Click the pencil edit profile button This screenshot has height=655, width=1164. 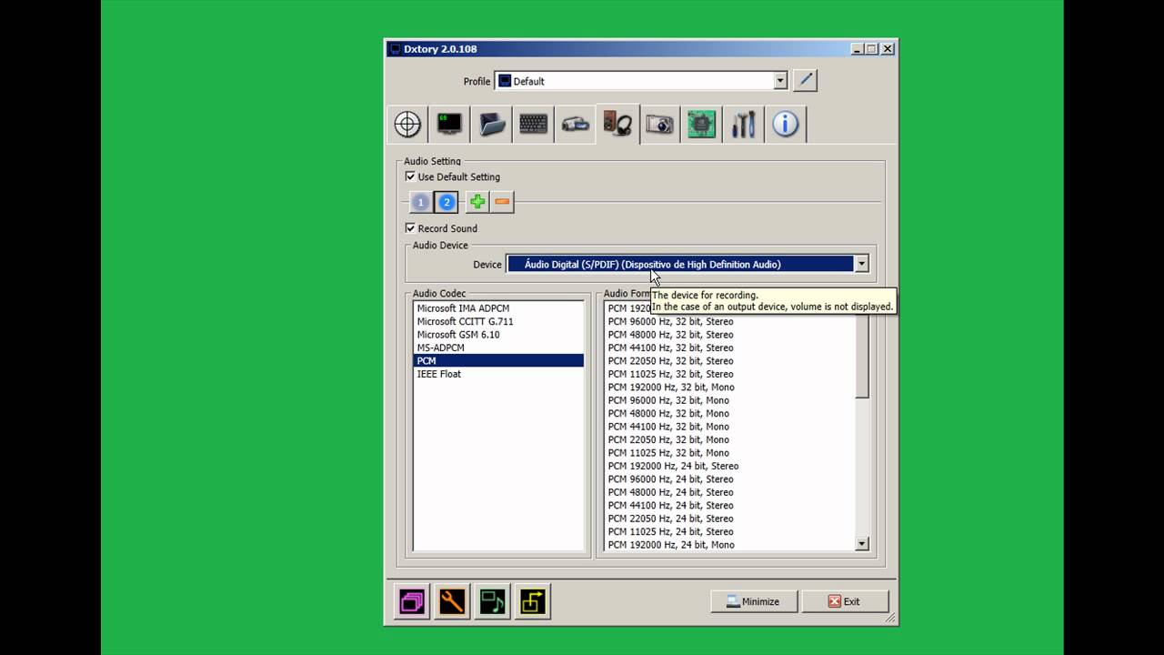[x=805, y=80]
